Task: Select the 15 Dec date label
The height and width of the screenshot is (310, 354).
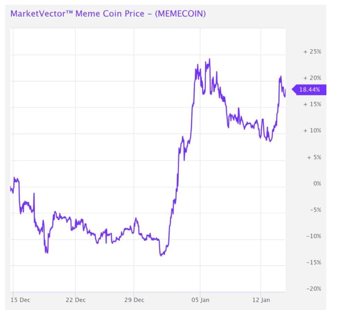Action: pos(20,300)
